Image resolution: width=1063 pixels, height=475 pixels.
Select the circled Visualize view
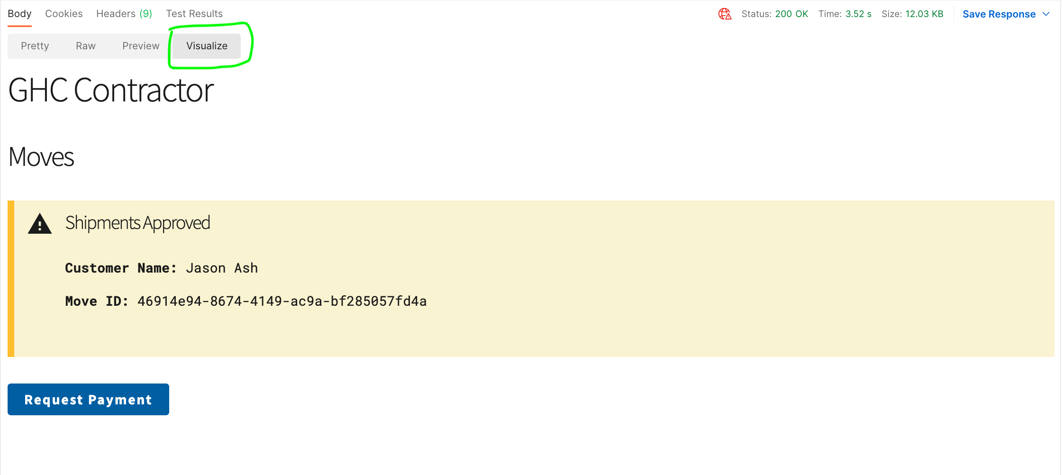point(206,46)
